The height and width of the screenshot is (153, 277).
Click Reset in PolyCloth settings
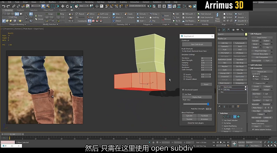click(206, 84)
